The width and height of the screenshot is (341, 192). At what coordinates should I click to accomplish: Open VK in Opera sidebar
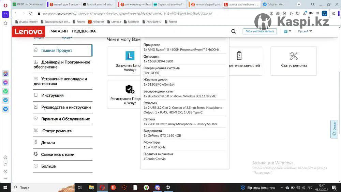click(5, 109)
